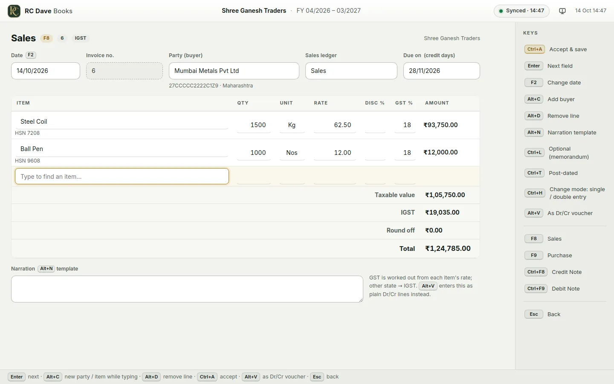The image size is (614, 384).
Task: Click Change date in Keys panel
Action: pyautogui.click(x=565, y=83)
